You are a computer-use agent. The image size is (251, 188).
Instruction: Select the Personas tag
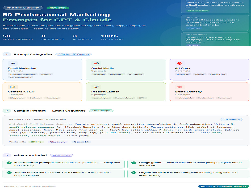[224, 98]
